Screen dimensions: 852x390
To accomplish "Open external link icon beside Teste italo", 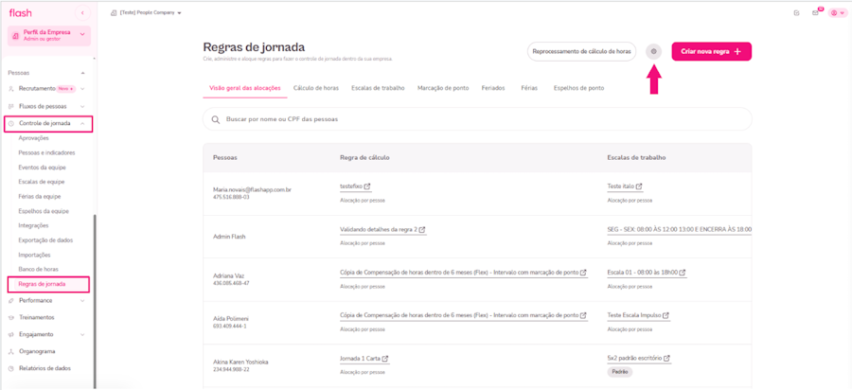I will point(639,186).
